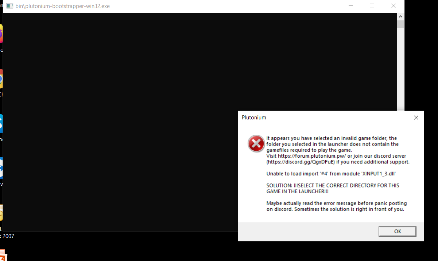Viewport: 438px width, 261px height.
Task: Click the forum.plutonium.pw address in the message
Action: point(312,156)
